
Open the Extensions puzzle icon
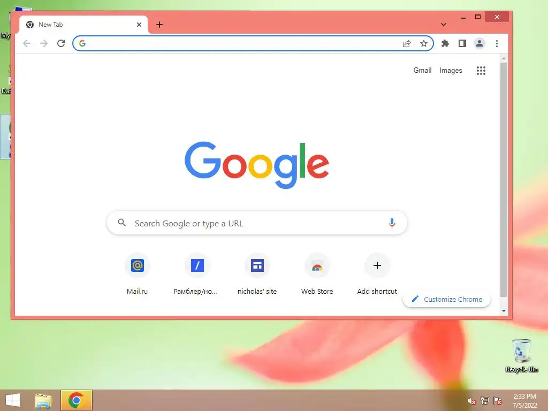tap(445, 43)
